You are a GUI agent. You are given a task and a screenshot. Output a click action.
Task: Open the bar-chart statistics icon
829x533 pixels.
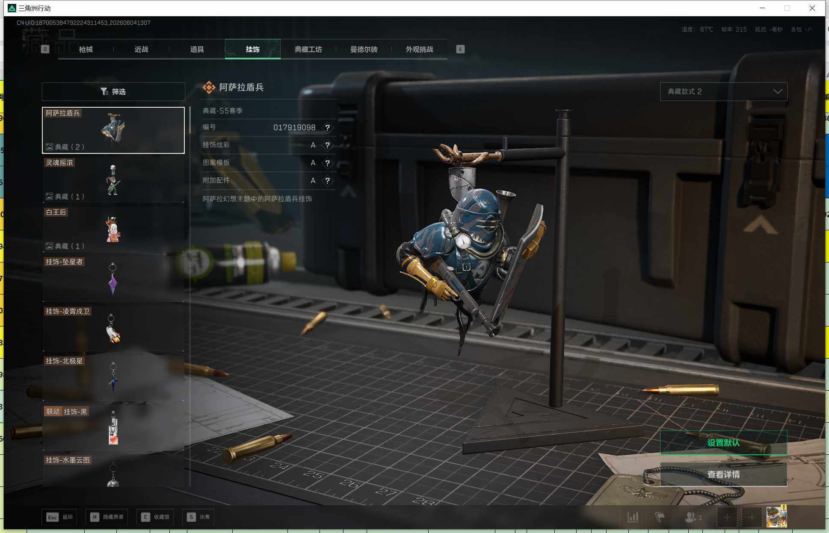tap(633, 517)
